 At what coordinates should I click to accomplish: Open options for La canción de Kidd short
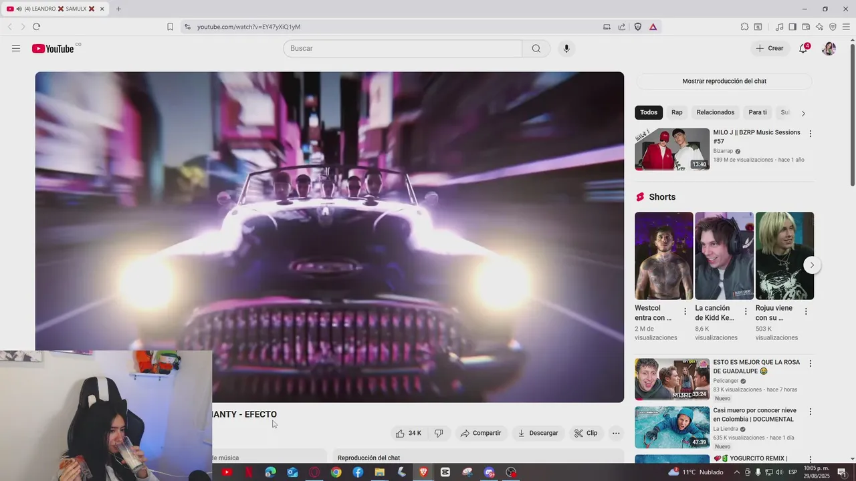[x=745, y=311]
